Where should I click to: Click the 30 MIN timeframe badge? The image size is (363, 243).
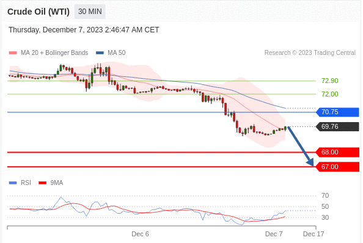tap(90, 12)
